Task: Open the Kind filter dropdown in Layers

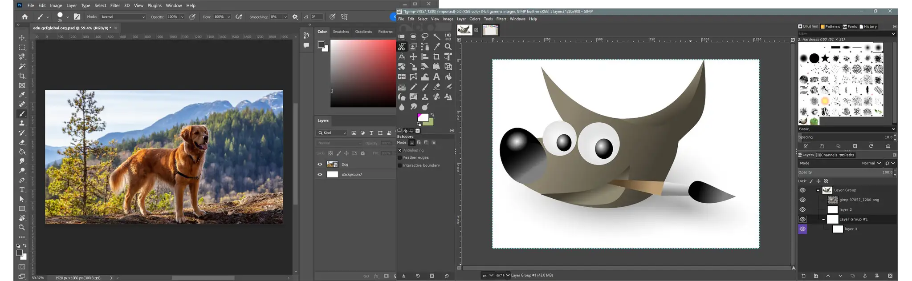Action: coord(332,133)
